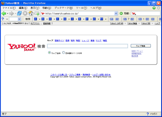Open the 検索オプション link

point(137,51)
